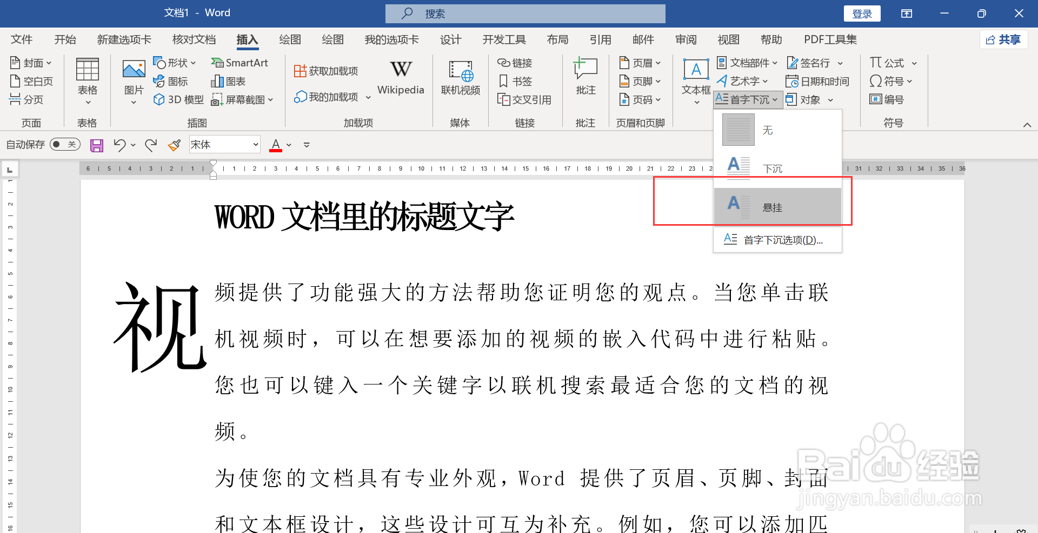Open the Shapes (形状) gallery
The width and height of the screenshot is (1038, 533).
tap(175, 63)
